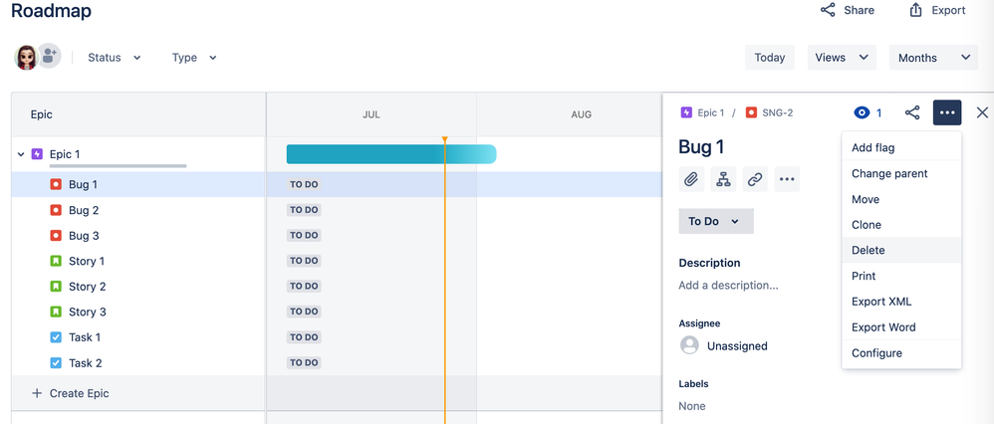The image size is (994, 424).
Task: Select Move in the actions menu
Action: click(901, 199)
